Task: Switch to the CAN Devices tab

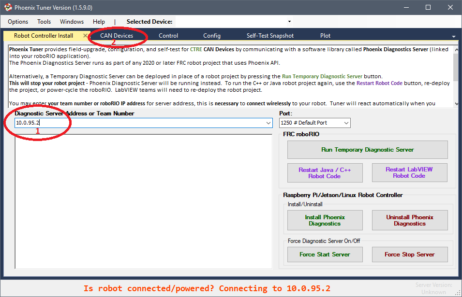Action: (x=117, y=36)
